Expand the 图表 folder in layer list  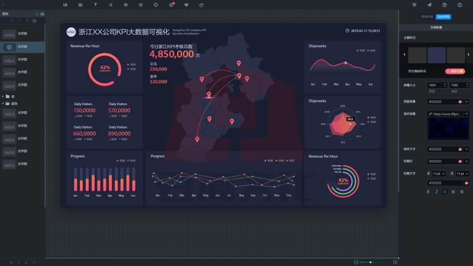click(x=4, y=103)
